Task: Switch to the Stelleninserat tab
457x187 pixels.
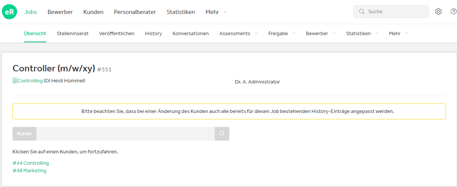Action: pos(73,33)
